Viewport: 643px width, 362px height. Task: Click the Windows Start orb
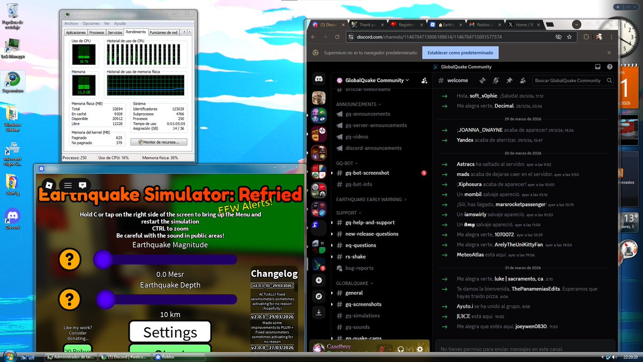(9, 356)
